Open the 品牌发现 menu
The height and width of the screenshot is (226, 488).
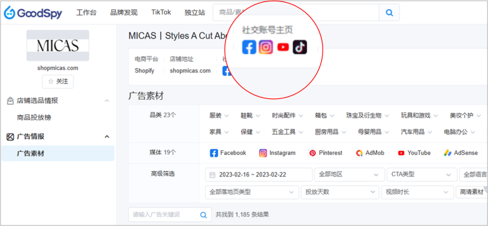[124, 13]
